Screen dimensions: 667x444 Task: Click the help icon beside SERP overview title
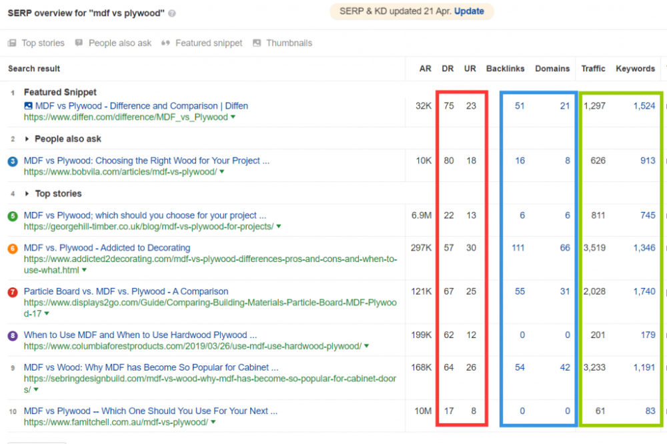[173, 13]
